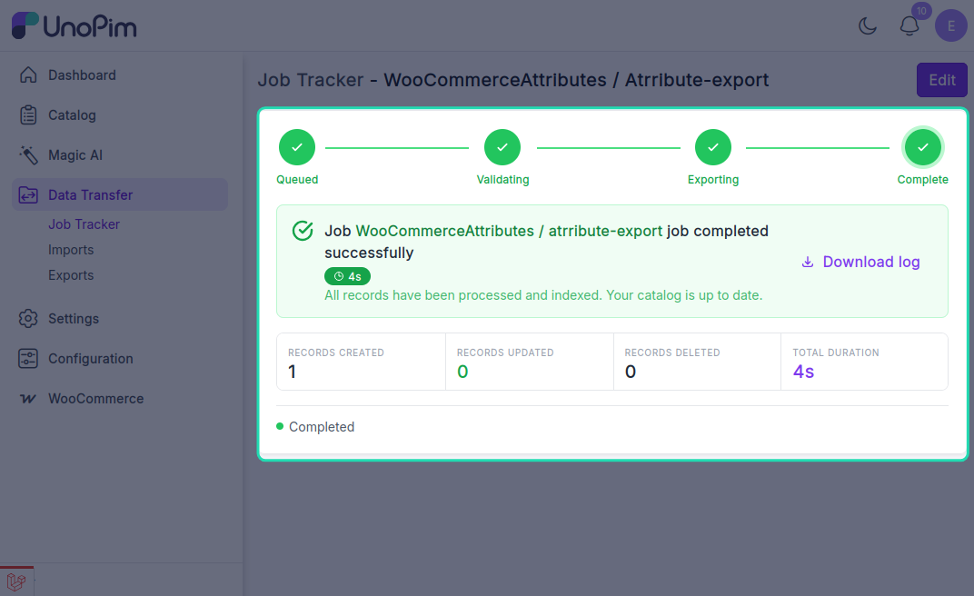Image resolution: width=974 pixels, height=596 pixels.
Task: Click the UnoPim logo
Action: (x=74, y=25)
